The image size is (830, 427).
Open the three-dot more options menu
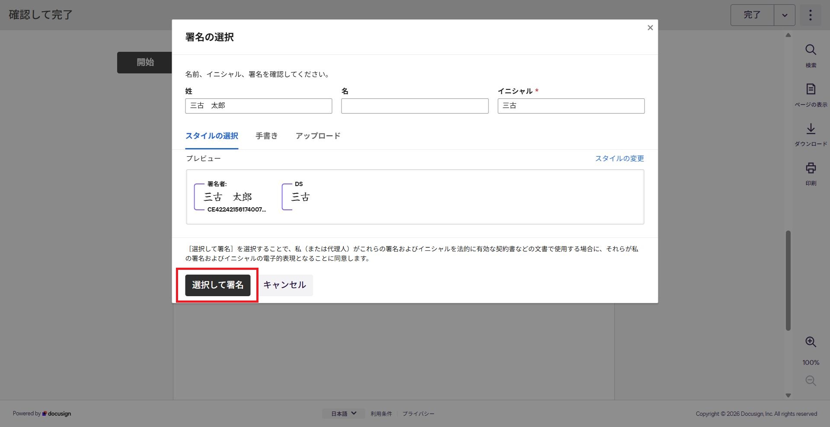point(810,15)
